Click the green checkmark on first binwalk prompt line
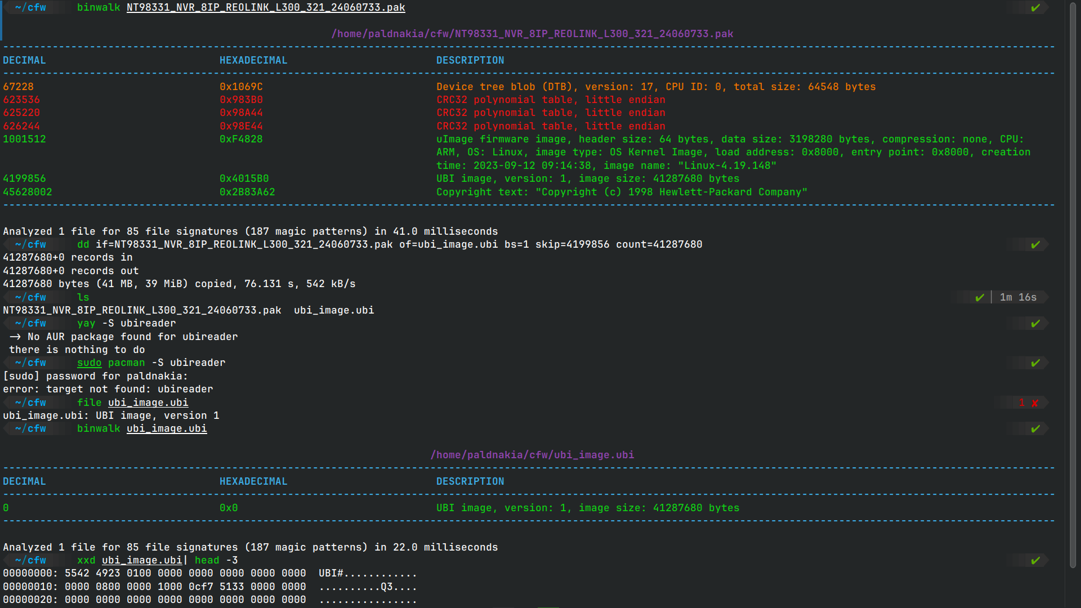1081x608 pixels. [1035, 8]
